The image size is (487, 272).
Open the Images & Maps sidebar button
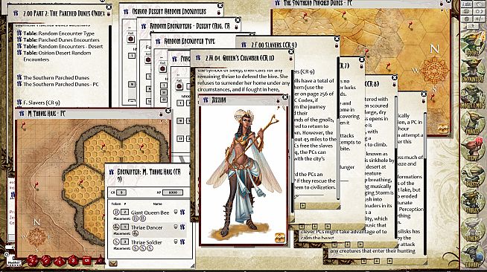pyautogui.click(x=472, y=97)
